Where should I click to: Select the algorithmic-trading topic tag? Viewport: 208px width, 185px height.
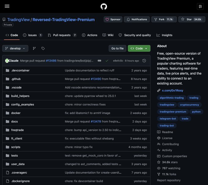(x=172, y=98)
